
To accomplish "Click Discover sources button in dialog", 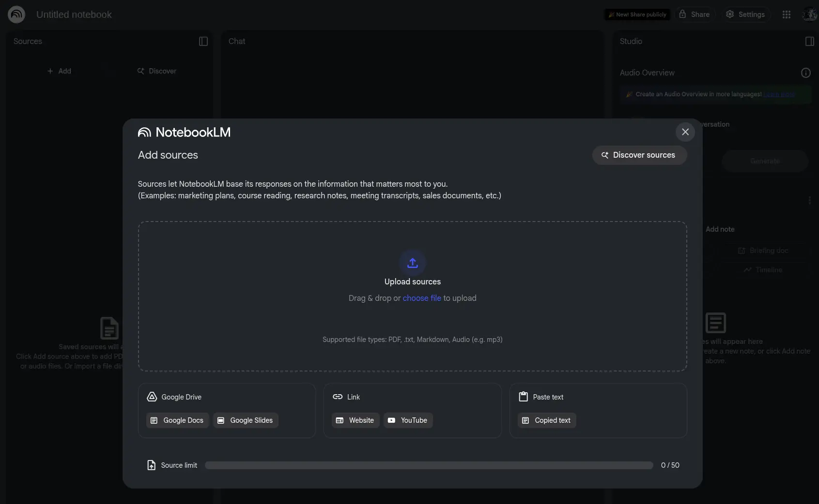I will pos(639,155).
